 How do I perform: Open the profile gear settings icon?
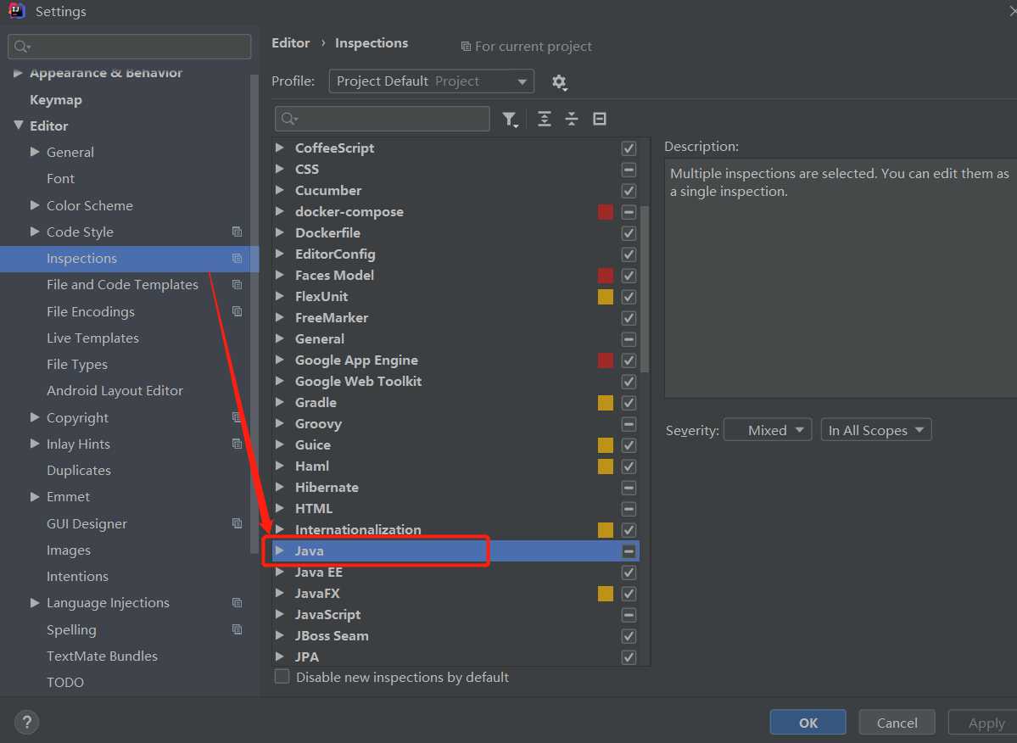point(559,82)
